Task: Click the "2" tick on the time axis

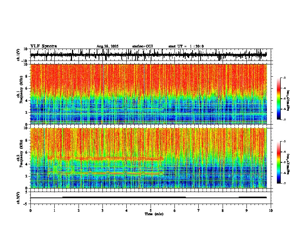Action: point(79,211)
